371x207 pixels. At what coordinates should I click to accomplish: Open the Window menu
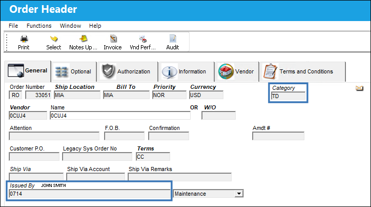[70, 26]
